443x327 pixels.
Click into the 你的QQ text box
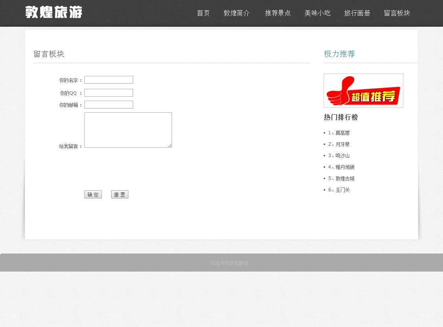tap(109, 93)
